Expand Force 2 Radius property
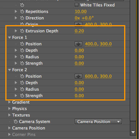 [16, 89]
